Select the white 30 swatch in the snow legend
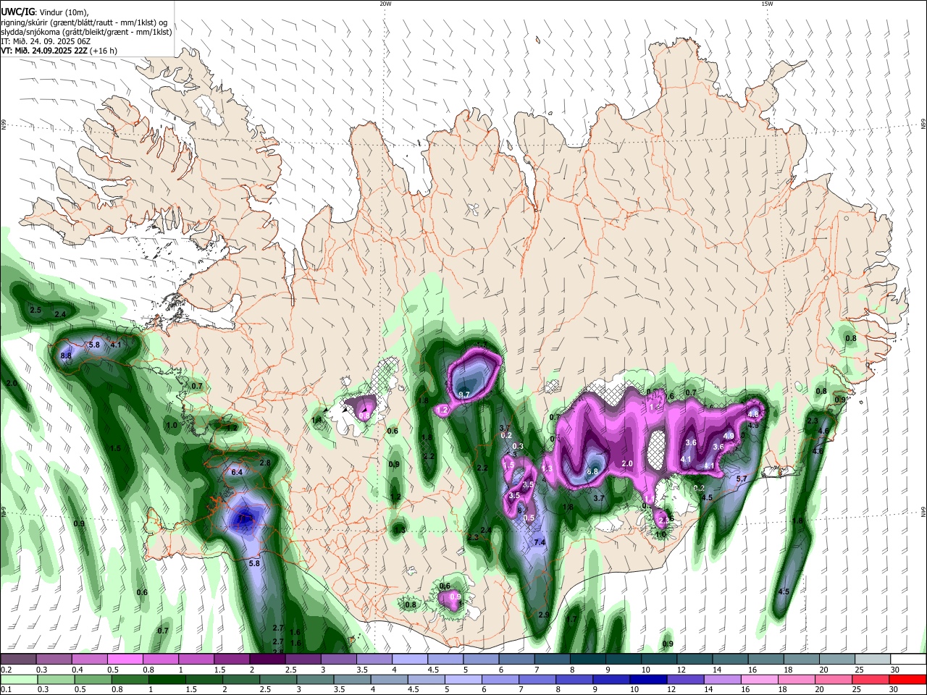Screen dimensions: 927x695 click(908, 660)
